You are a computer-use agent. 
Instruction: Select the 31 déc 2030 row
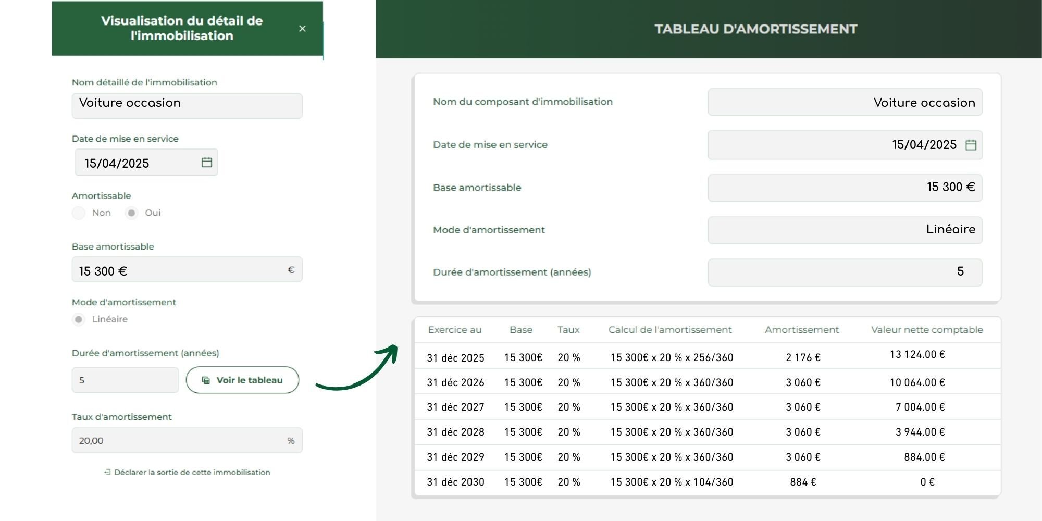coord(708,482)
